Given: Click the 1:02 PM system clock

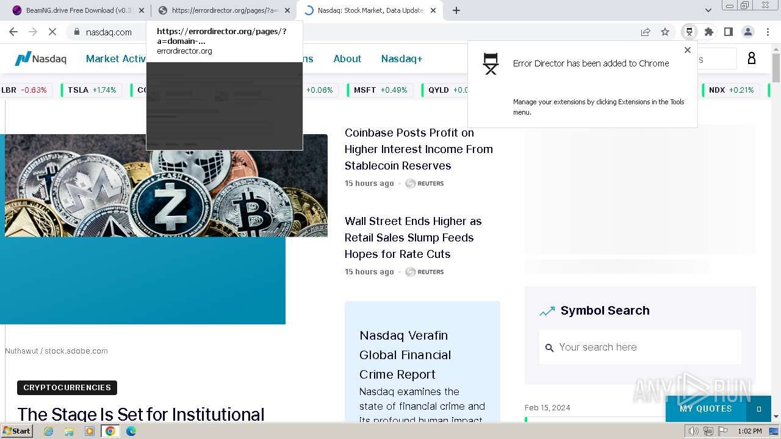Looking at the screenshot, I should point(749,431).
